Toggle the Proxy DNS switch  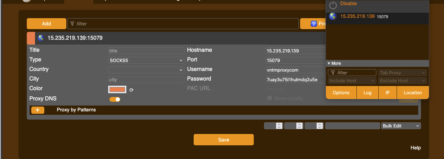click(115, 99)
